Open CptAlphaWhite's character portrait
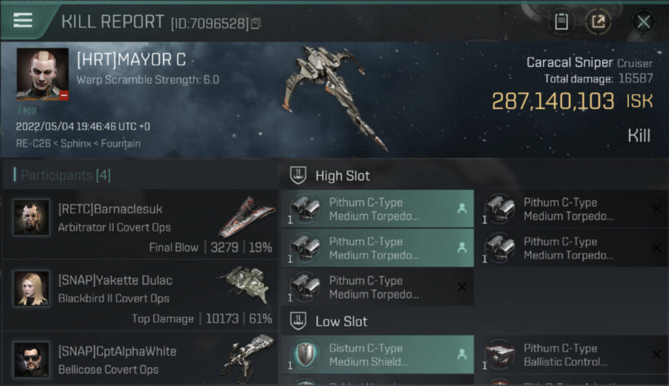 click(31, 359)
